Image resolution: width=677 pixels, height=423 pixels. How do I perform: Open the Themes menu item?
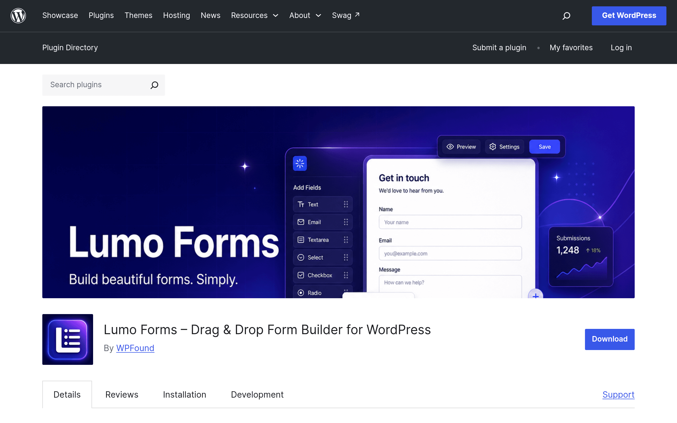(139, 15)
